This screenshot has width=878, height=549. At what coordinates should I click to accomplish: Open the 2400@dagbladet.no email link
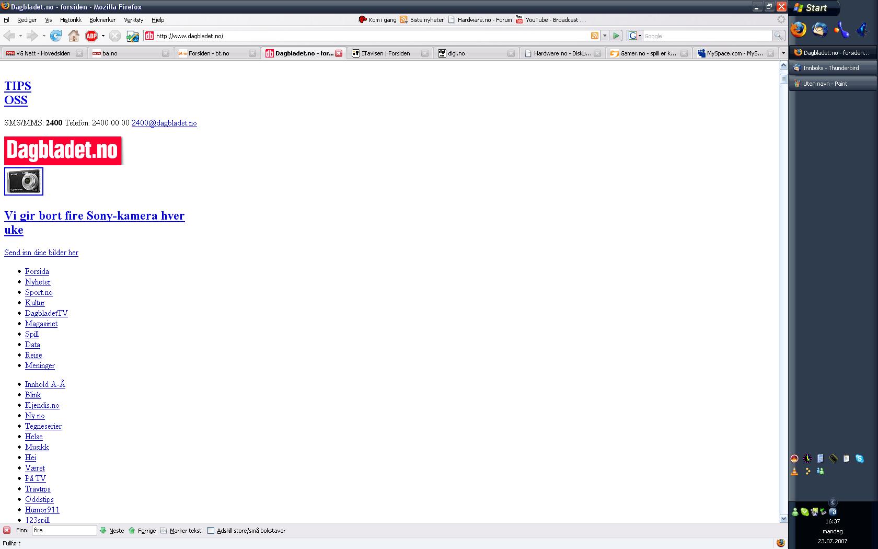[x=164, y=123]
